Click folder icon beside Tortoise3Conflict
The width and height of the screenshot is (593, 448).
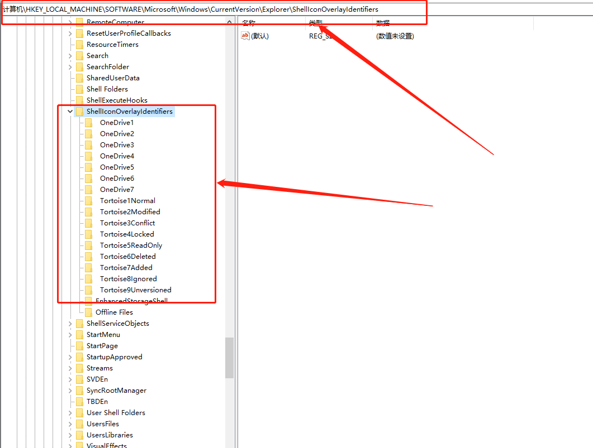88,223
